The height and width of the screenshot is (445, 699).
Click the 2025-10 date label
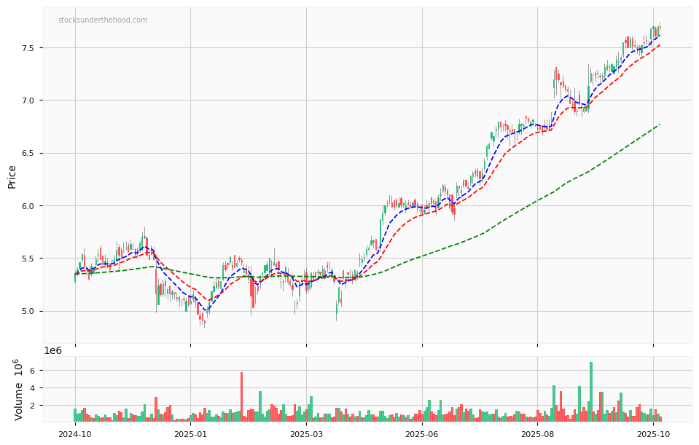tap(653, 434)
